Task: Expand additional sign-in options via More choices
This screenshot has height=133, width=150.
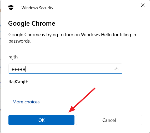Action: (x=26, y=102)
